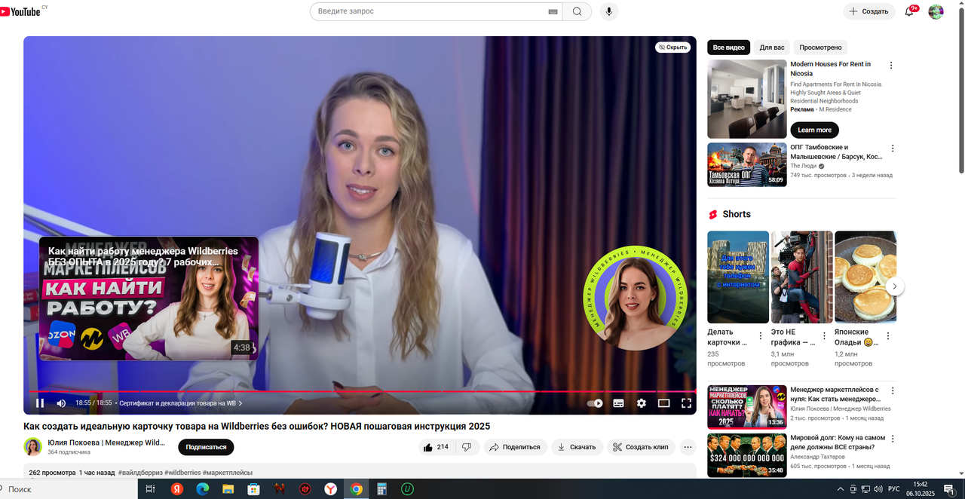Pause the video with the pause button
The height and width of the screenshot is (499, 965).
pos(40,403)
